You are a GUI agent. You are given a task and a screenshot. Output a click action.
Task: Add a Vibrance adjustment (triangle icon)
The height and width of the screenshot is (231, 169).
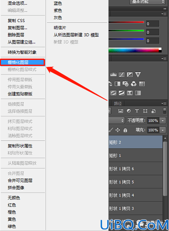[138, 75]
